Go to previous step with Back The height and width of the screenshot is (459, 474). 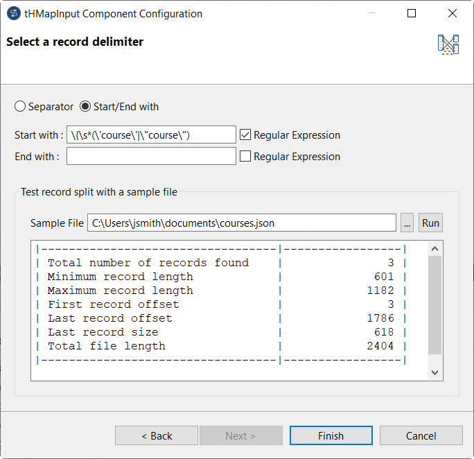pos(157,435)
